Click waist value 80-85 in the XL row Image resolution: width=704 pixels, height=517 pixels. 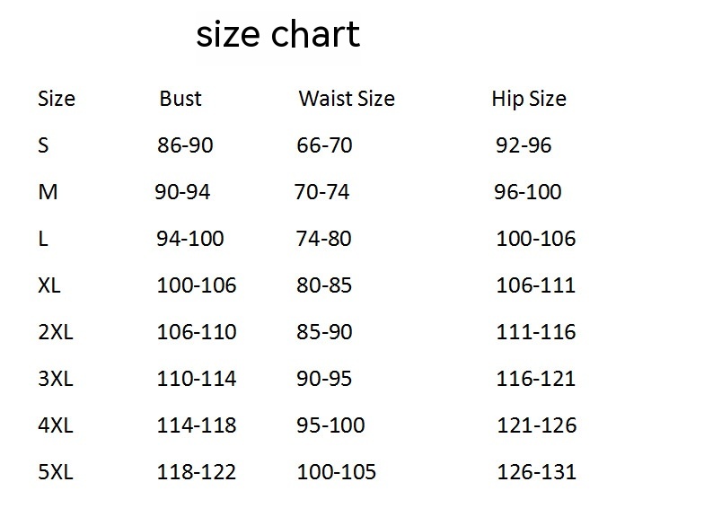pos(324,285)
